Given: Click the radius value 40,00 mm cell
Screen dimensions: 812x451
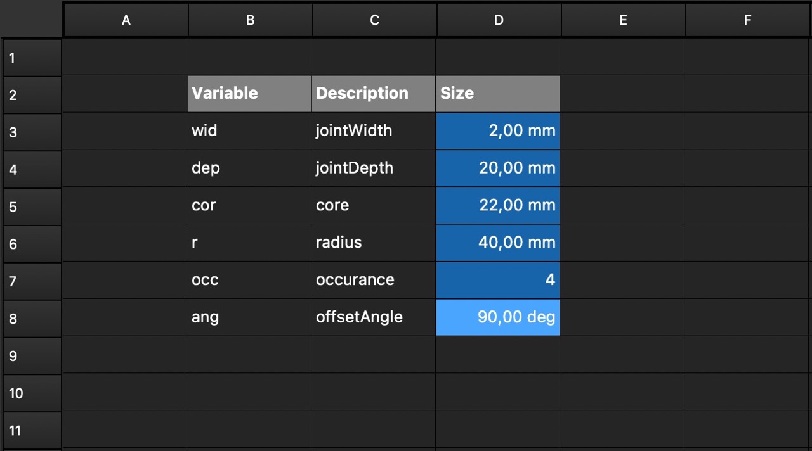Looking at the screenshot, I should [498, 243].
